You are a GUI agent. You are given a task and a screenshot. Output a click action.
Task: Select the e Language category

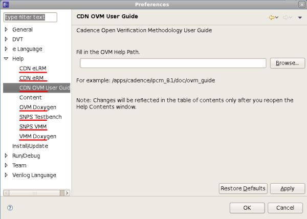click(27, 49)
